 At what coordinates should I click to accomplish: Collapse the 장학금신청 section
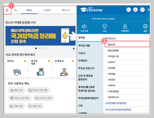[x=149, y=38]
